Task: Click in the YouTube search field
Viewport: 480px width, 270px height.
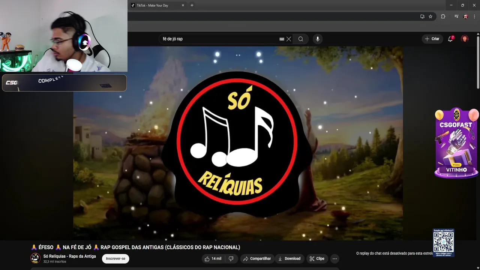Action: 219,39
